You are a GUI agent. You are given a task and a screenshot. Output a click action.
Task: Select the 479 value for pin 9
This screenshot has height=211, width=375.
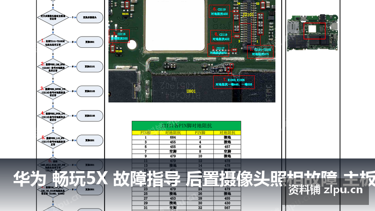pyautogui.click(x=172, y=156)
